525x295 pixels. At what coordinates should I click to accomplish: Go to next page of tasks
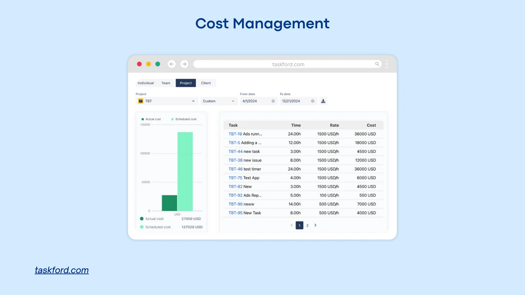pyautogui.click(x=315, y=225)
